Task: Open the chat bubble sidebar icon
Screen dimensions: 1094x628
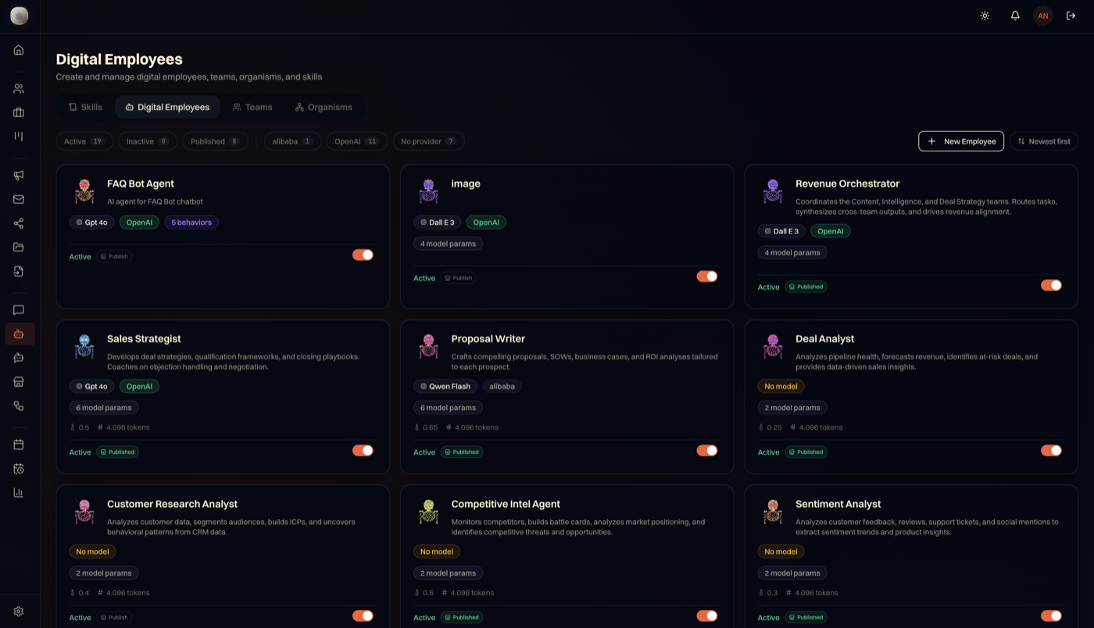Action: tap(19, 310)
